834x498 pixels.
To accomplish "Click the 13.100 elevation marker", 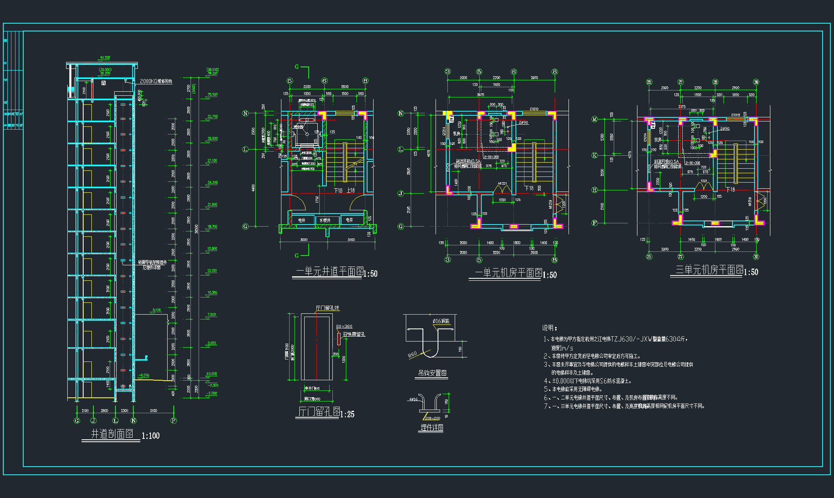I will pyautogui.click(x=212, y=270).
